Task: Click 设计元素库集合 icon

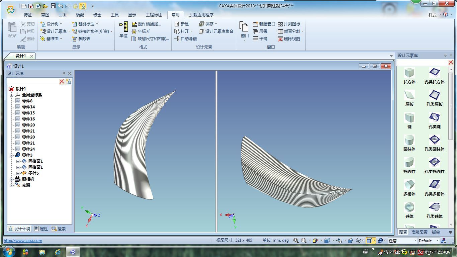Action: (x=201, y=31)
